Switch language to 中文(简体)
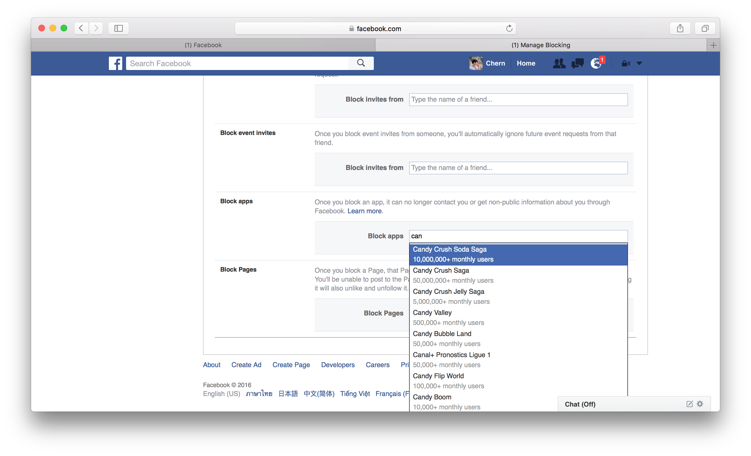The width and height of the screenshot is (751, 456). pyautogui.click(x=319, y=394)
